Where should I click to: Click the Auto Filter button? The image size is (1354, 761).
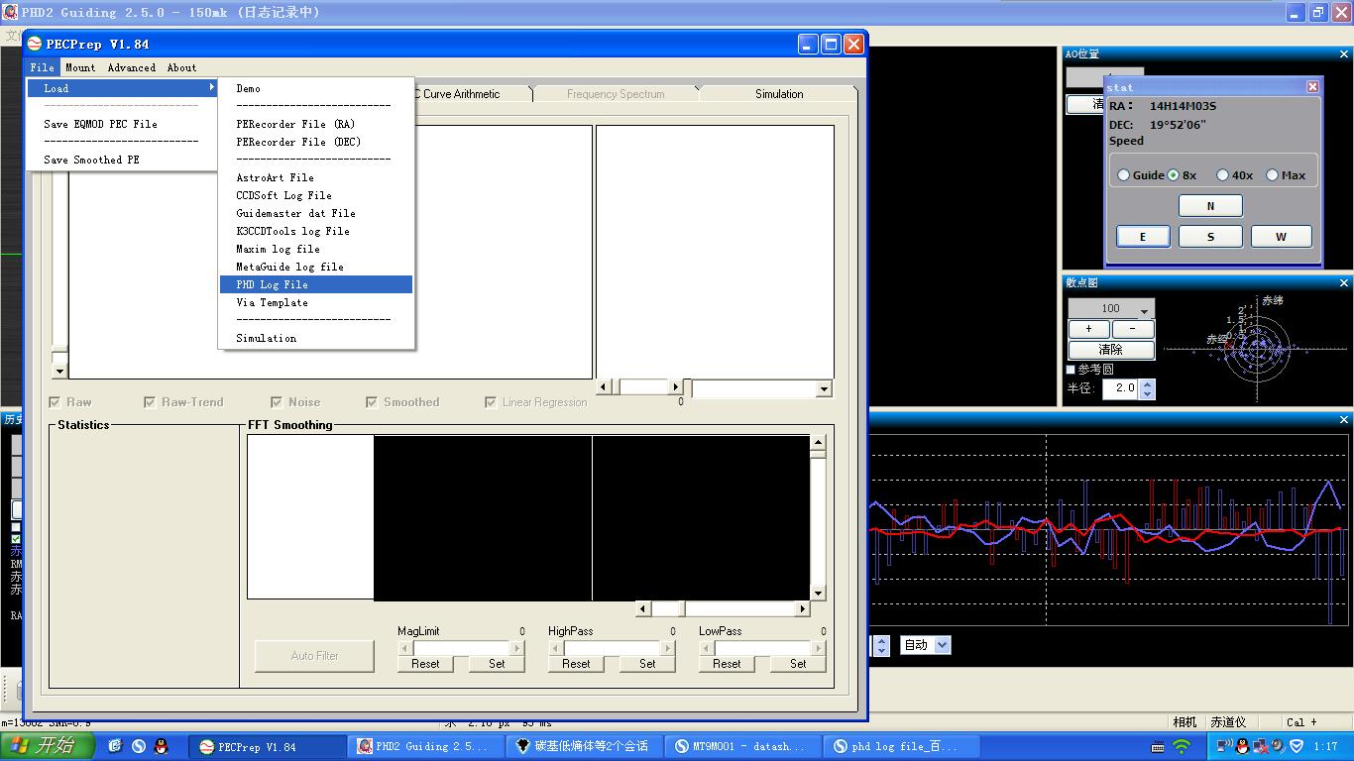tap(315, 656)
